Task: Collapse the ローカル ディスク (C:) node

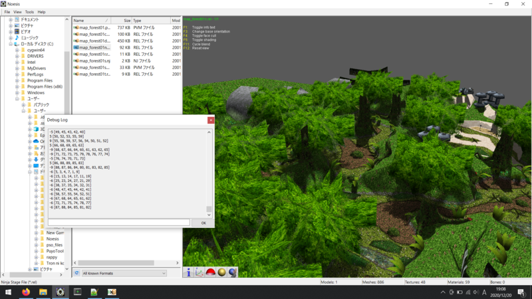Action: coord(11,44)
